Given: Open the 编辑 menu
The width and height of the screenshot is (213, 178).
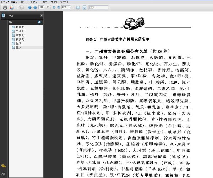Looking at the screenshot, I should [15, 2].
